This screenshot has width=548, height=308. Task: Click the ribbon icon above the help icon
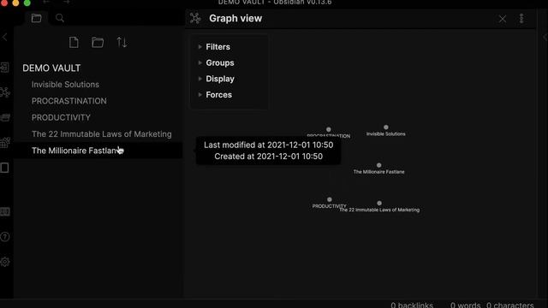pyautogui.click(x=5, y=211)
